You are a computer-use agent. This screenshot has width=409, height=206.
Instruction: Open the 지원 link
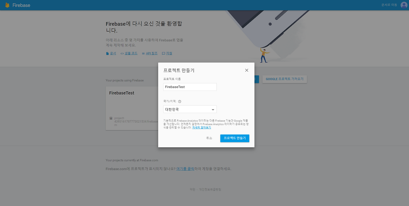pyautogui.click(x=169, y=53)
